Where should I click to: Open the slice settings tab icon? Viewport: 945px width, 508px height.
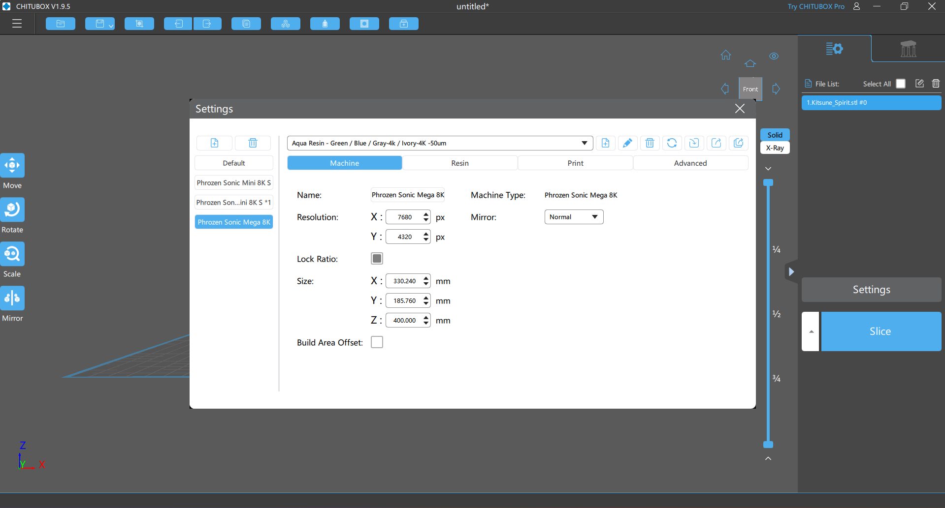(x=834, y=49)
